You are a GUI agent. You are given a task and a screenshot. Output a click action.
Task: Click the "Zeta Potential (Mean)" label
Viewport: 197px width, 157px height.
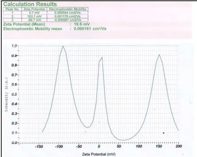[x=24, y=24]
